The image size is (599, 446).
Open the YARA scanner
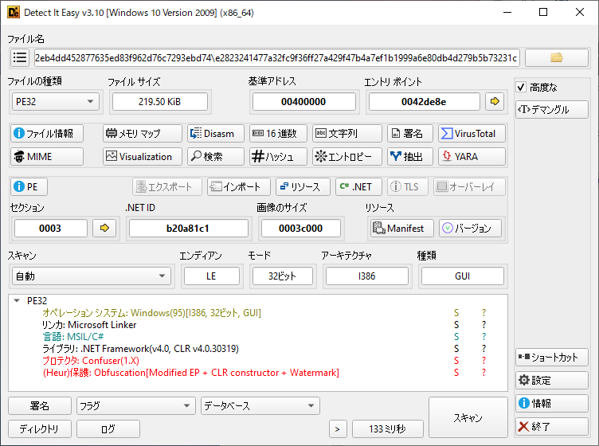(472, 157)
